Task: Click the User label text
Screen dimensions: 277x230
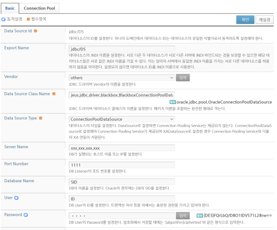Action: [9, 198]
